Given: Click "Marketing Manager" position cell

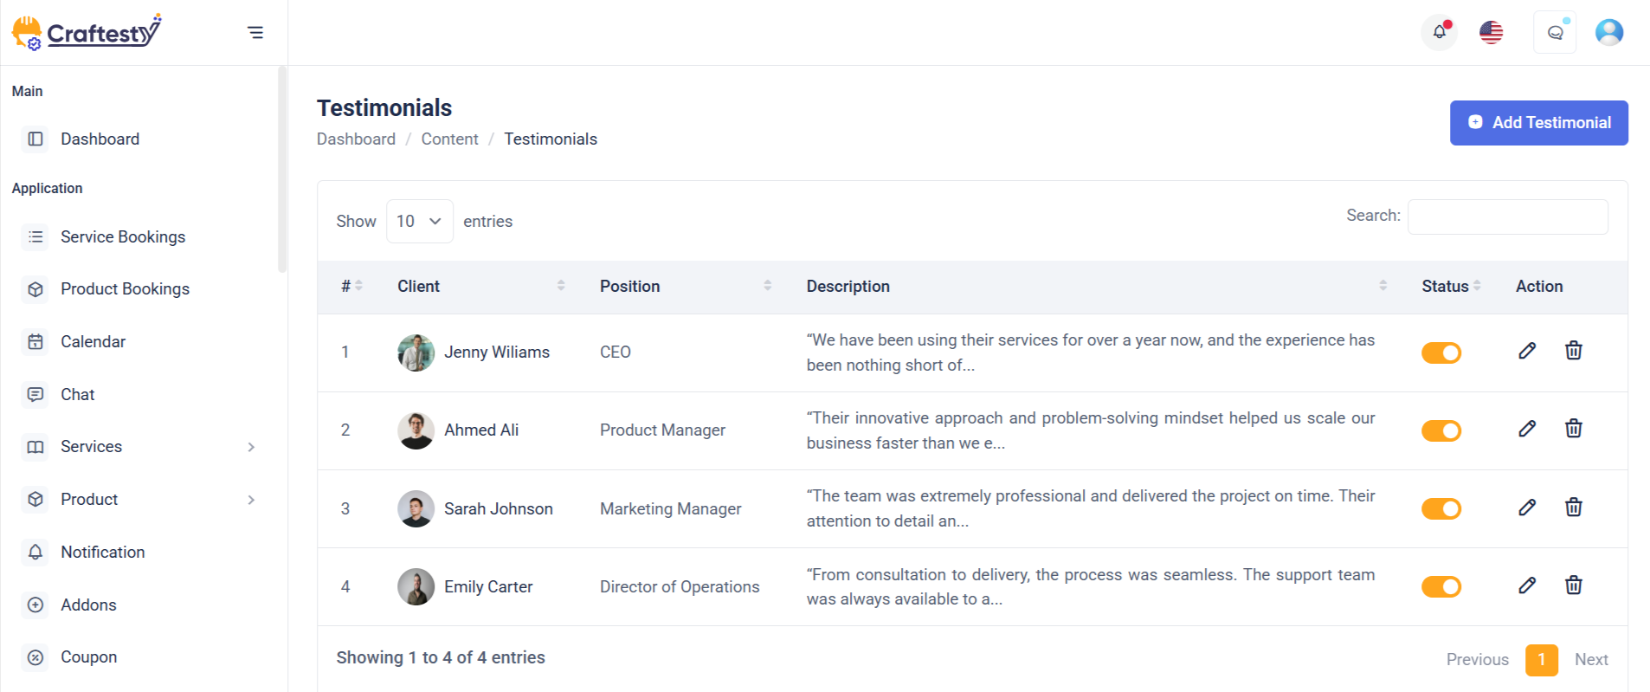Looking at the screenshot, I should [x=671, y=509].
